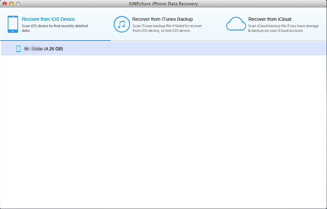This screenshot has height=209, width=327.
Task: Click the cloud icon for iCloud recovery
Action: (x=236, y=24)
